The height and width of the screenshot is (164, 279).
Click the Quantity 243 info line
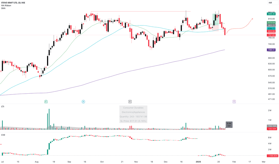point(133,117)
